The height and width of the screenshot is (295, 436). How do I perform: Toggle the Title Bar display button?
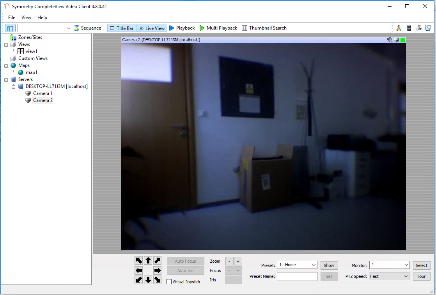click(121, 28)
